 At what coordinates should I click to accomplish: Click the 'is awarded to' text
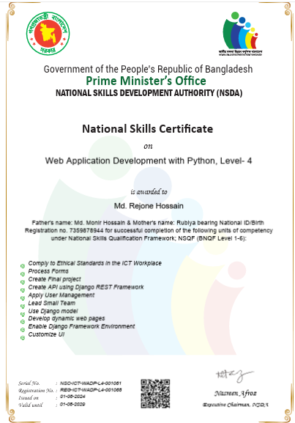149,192
